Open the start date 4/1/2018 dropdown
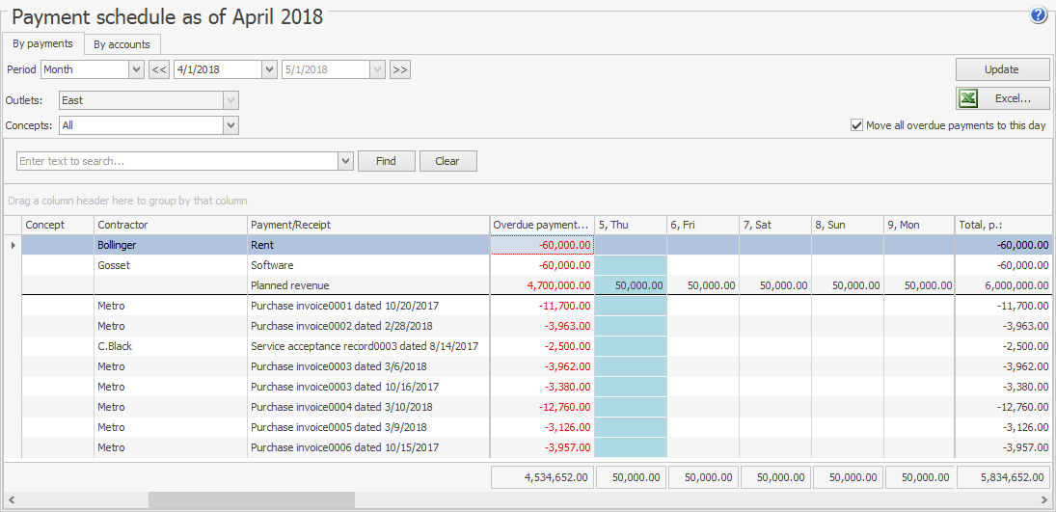 click(269, 69)
